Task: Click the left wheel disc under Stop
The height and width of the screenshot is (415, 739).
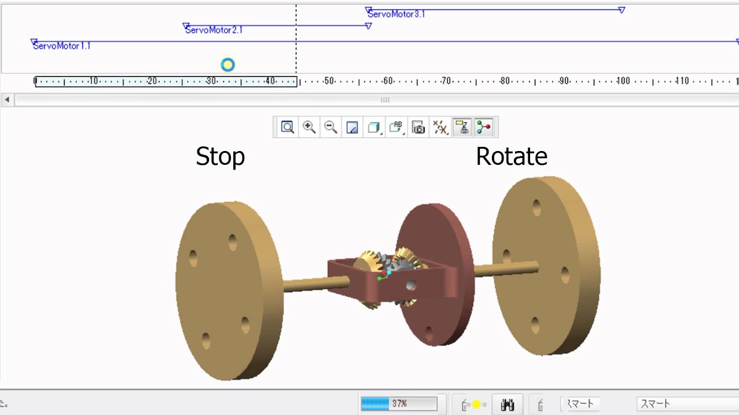Action: [229, 291]
